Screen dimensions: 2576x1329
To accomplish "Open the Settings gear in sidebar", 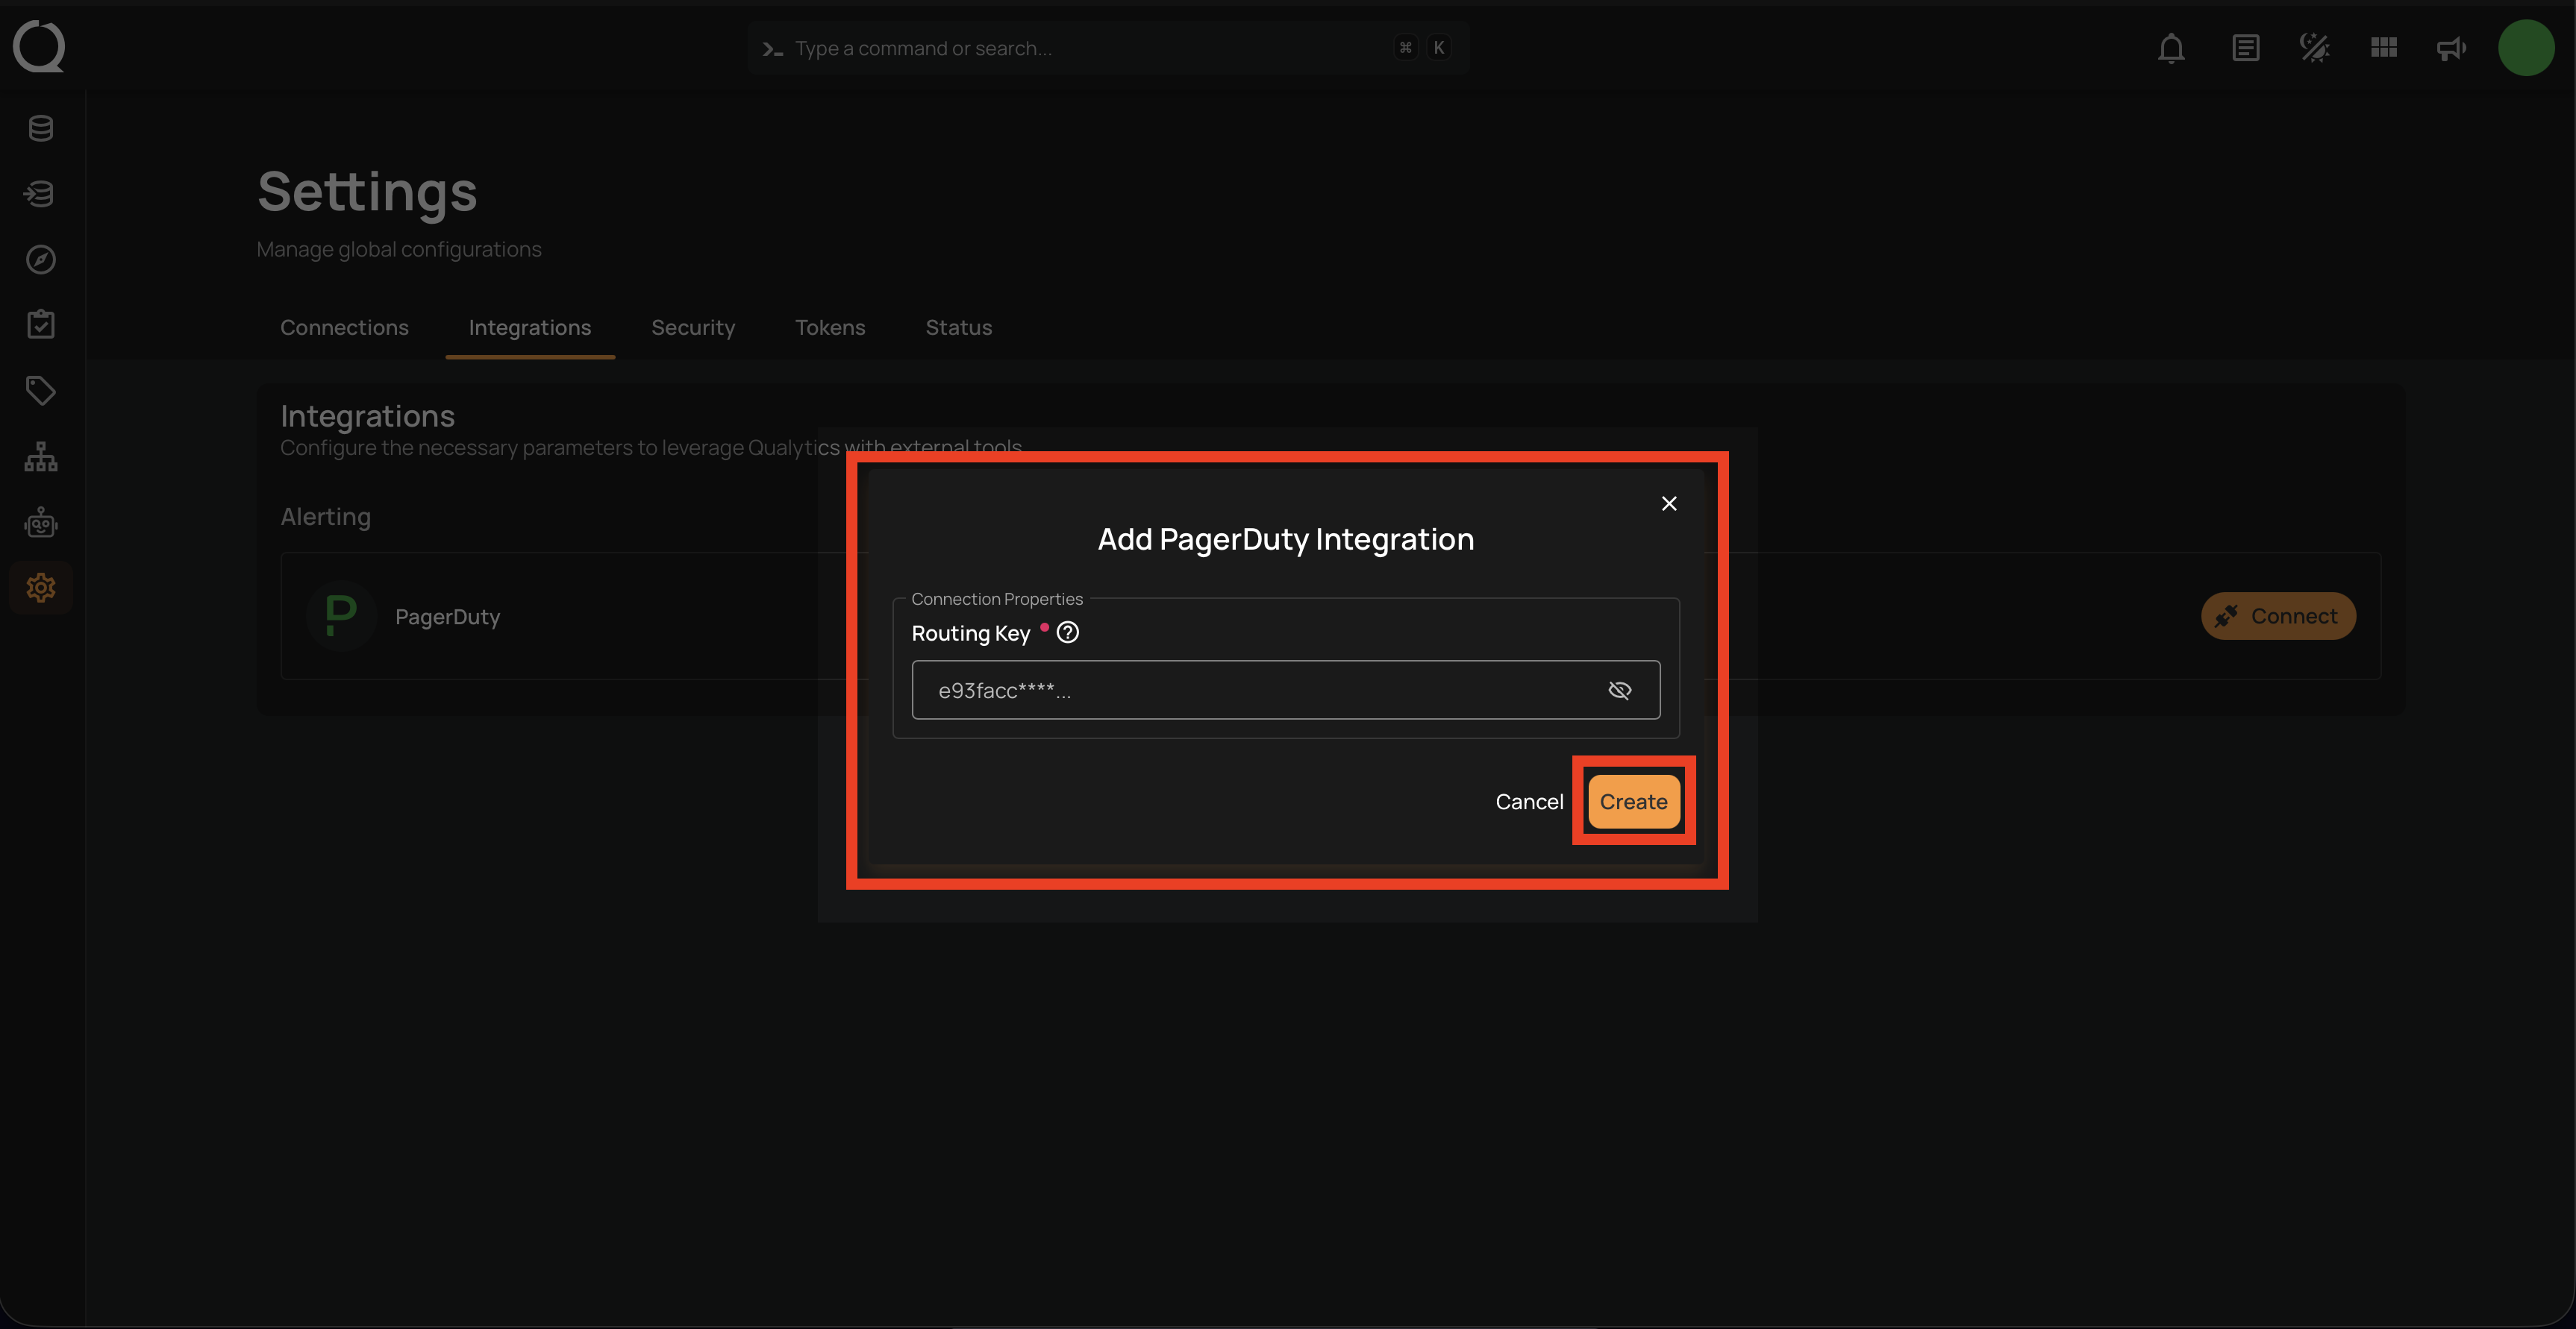I will pyautogui.click(x=41, y=588).
